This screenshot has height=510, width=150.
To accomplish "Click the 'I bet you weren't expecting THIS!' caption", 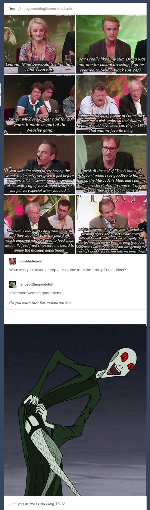I will [x=37, y=504].
